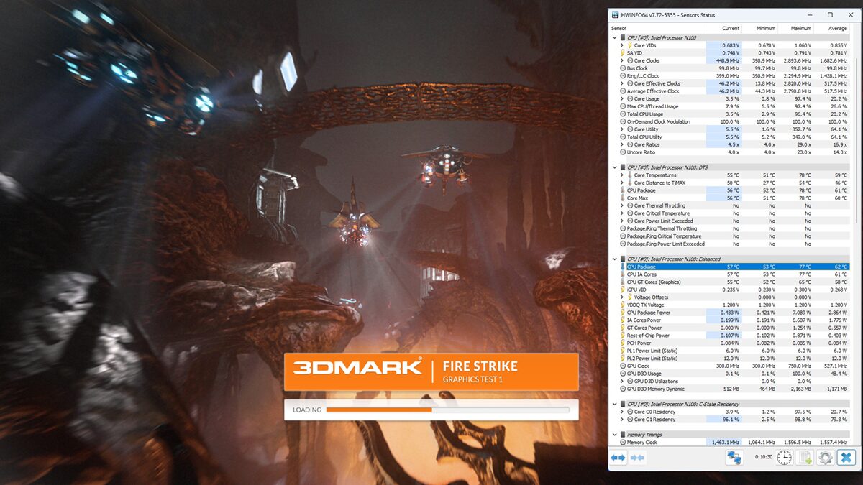Viewport: 863px width, 485px height.
Task: Select the IA Cores Power row label
Action: pos(644,320)
